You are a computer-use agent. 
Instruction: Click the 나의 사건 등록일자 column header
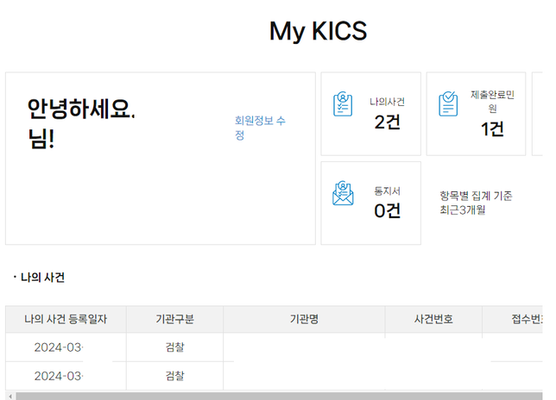coord(66,320)
